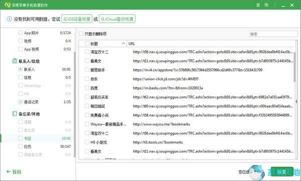Toggle 视频 checkbox in sidebar
The image size is (301, 181).
point(21,41)
